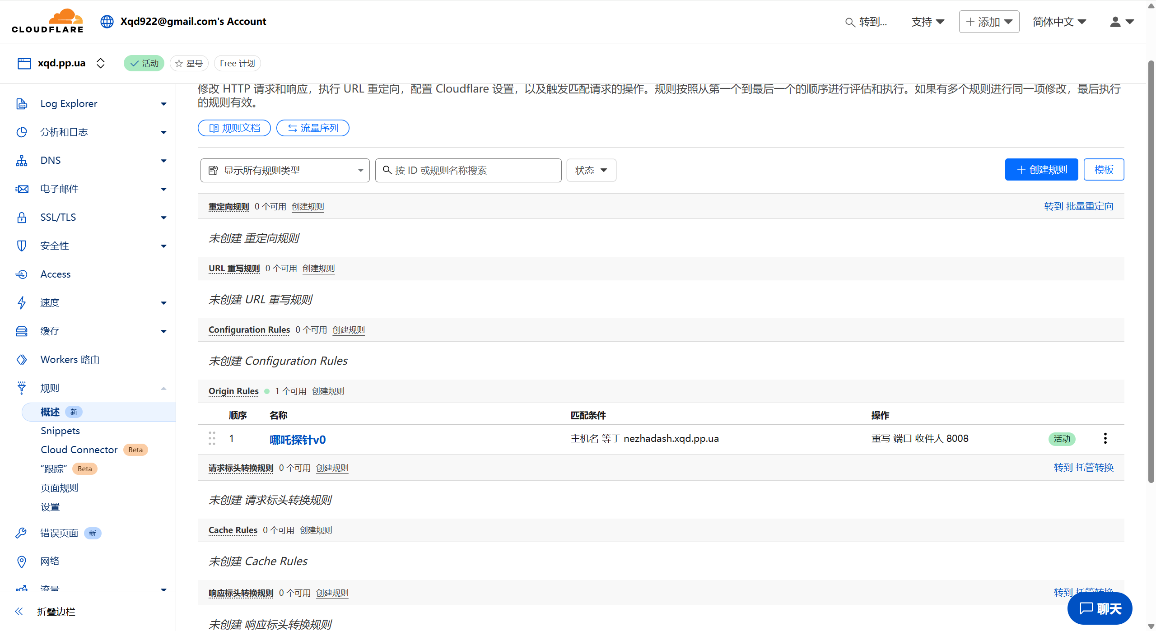This screenshot has height=631, width=1156.
Task: Expand the 简体中文 language menu
Action: tap(1059, 22)
